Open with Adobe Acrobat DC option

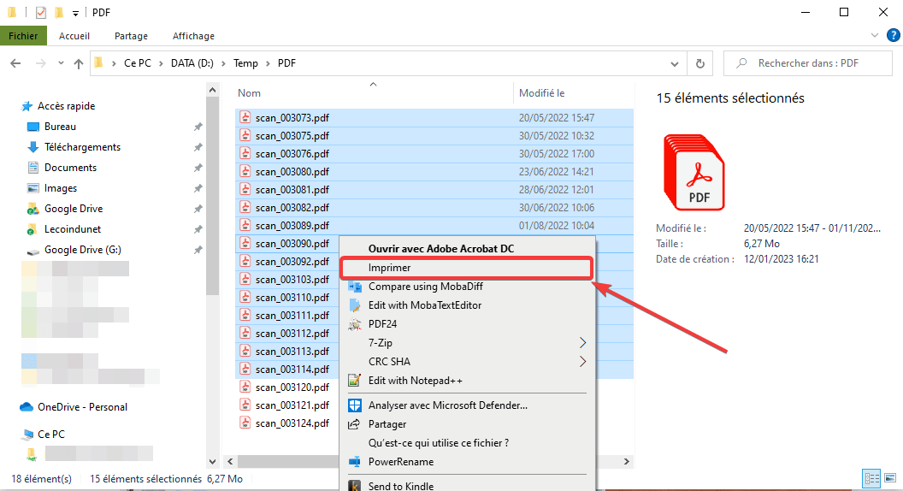(440, 248)
